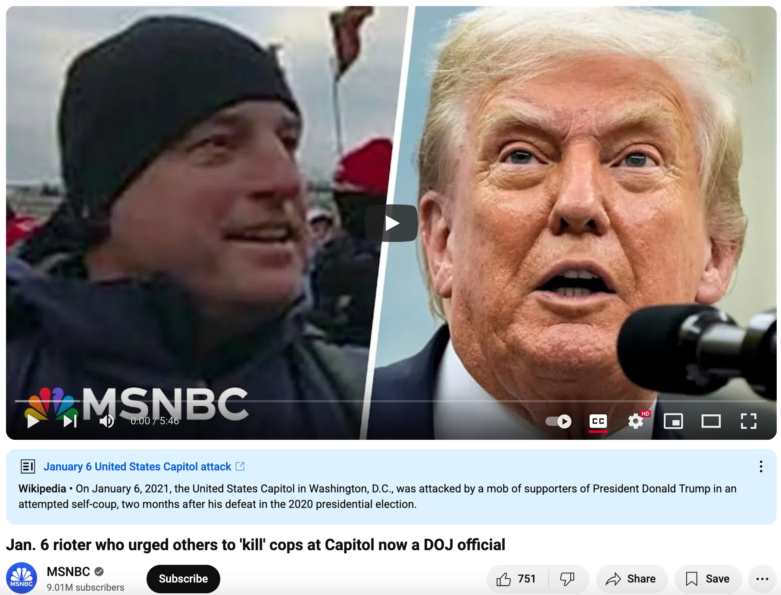Click the Wikipedia context article icon
This screenshot has width=781, height=595.
(x=28, y=467)
